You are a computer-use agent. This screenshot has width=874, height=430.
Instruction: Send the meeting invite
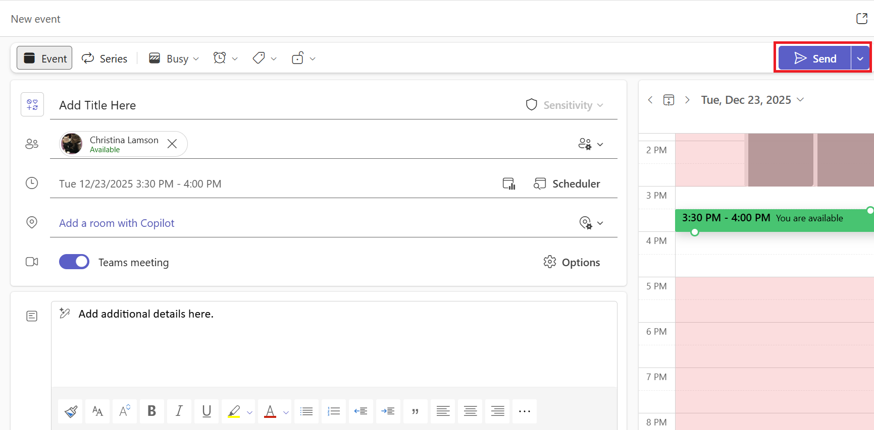pyautogui.click(x=814, y=58)
